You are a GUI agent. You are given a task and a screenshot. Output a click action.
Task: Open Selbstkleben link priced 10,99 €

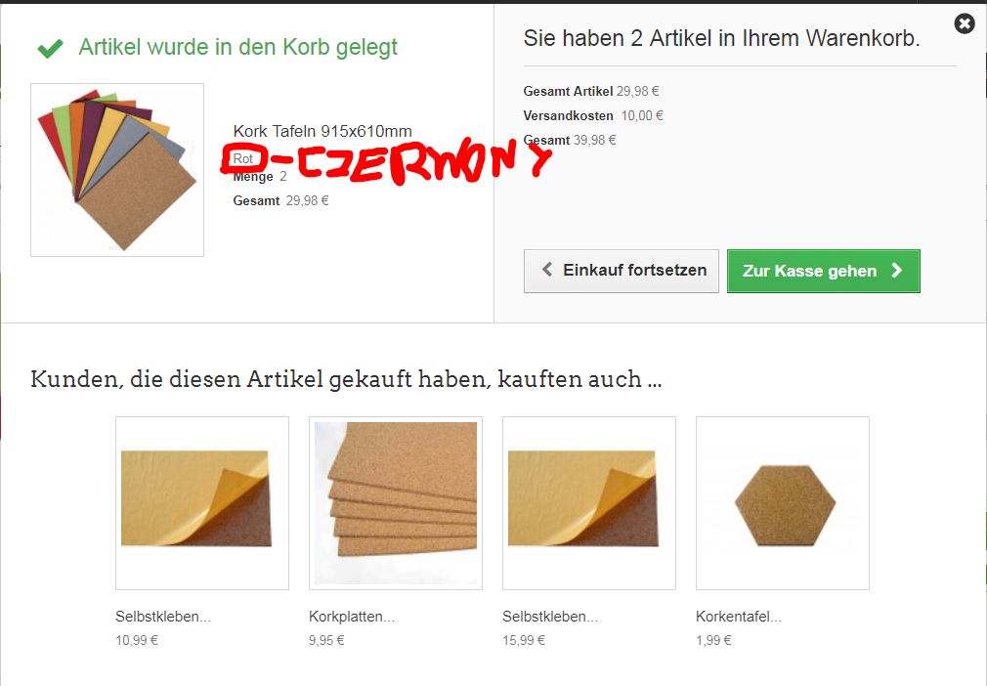tap(163, 617)
